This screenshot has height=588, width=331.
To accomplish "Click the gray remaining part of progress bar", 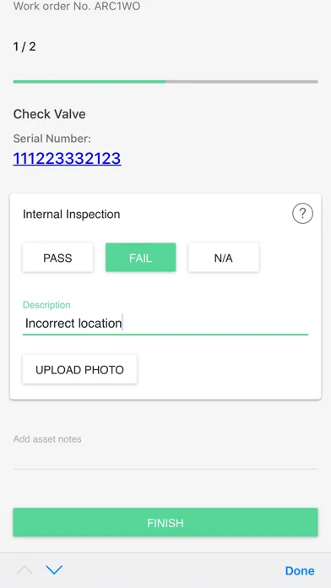I will pos(241,81).
